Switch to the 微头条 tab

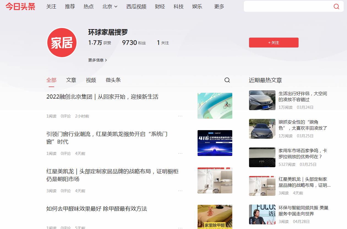pos(113,80)
